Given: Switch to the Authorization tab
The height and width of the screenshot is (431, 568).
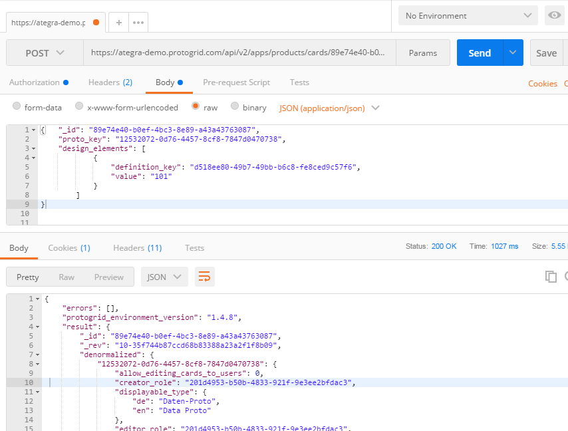Looking at the screenshot, I should point(39,82).
